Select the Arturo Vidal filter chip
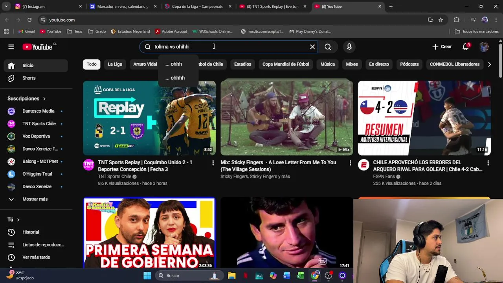 click(145, 64)
